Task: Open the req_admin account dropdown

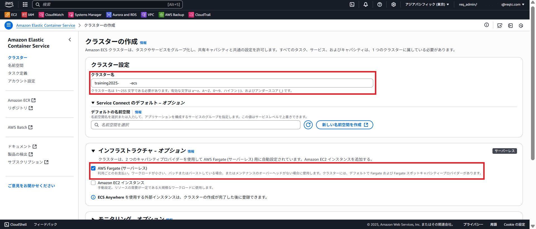Action: (x=492, y=4)
